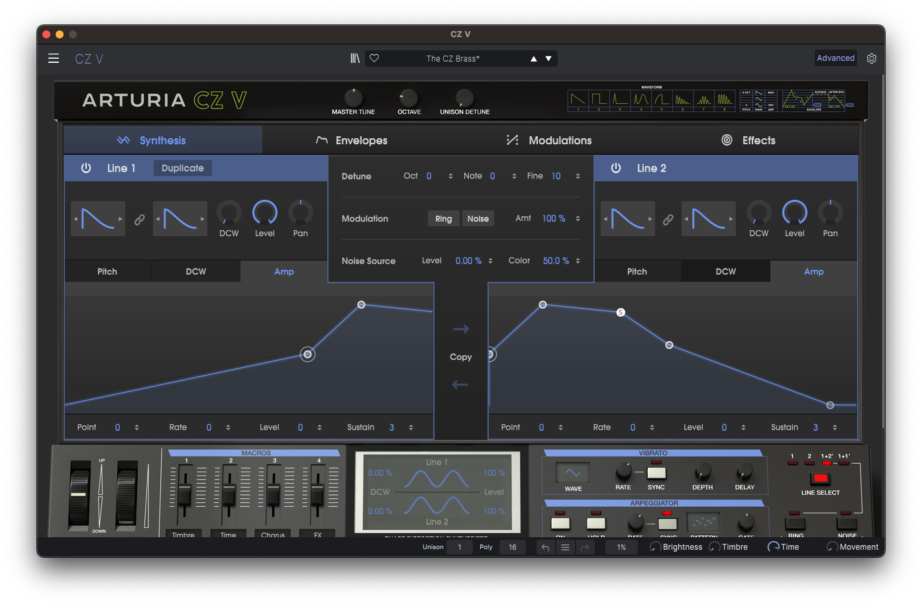The image size is (922, 606).
Task: Switch to the Synthesis tab
Action: tap(163, 140)
